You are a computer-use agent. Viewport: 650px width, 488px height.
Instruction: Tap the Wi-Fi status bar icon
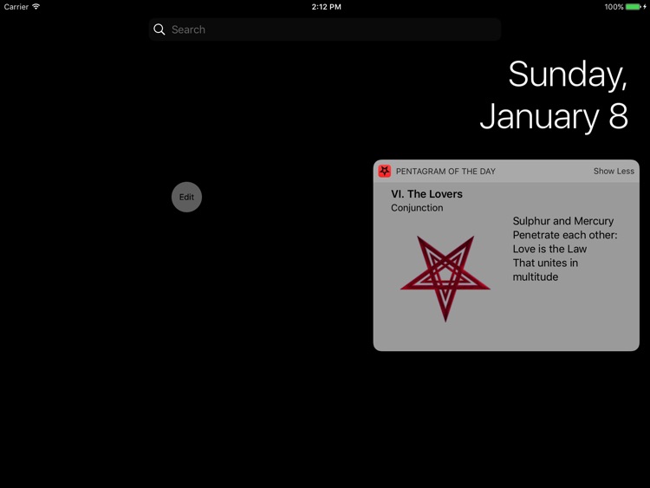36,7
